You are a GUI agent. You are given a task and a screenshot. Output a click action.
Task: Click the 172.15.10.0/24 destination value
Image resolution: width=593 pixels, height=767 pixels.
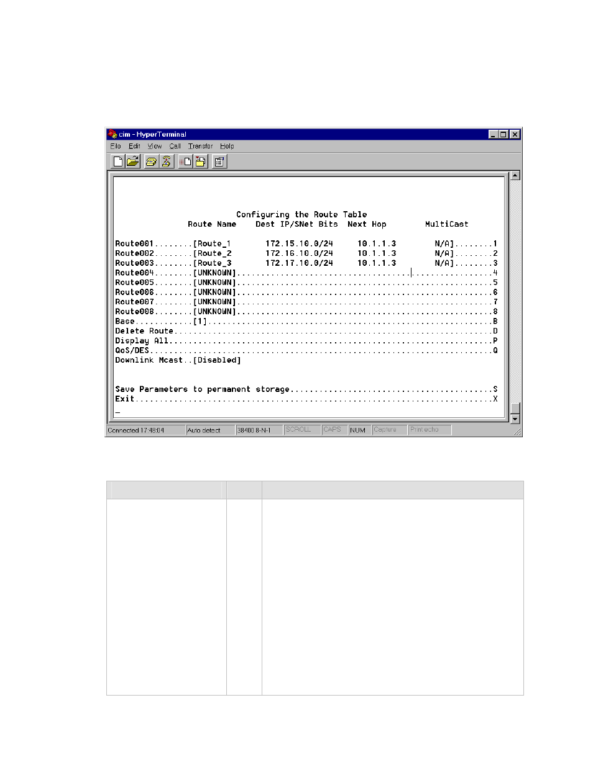(x=299, y=244)
